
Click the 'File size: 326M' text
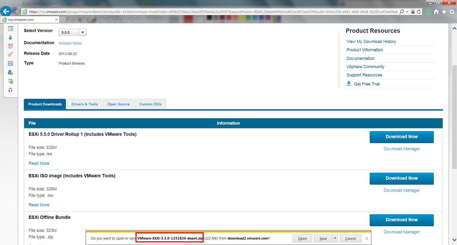[43, 189]
